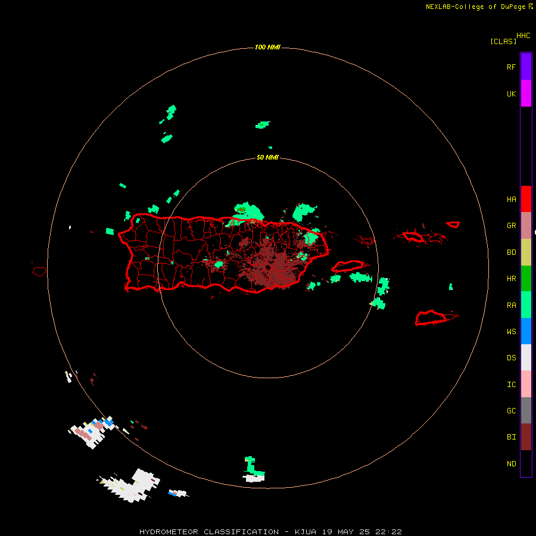The width and height of the screenshot is (536, 536).
Task: Select the blue WS wet snow swatch
Action: [x=526, y=331]
